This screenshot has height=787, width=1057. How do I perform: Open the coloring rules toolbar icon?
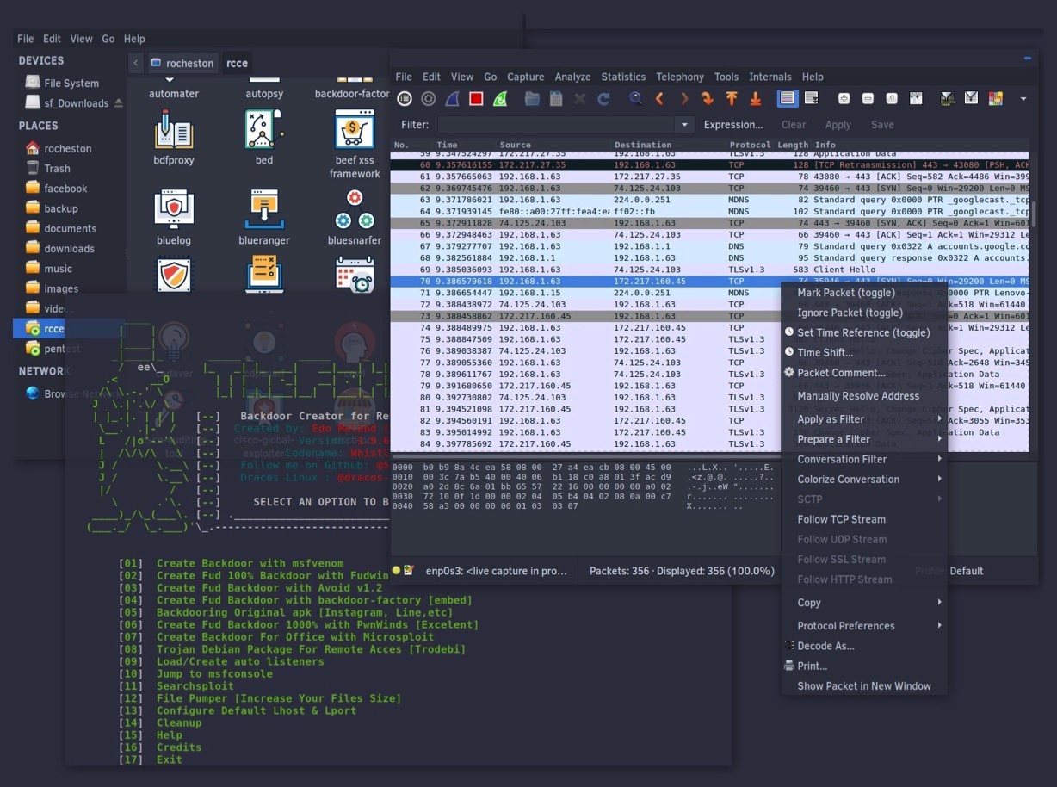coord(996,99)
